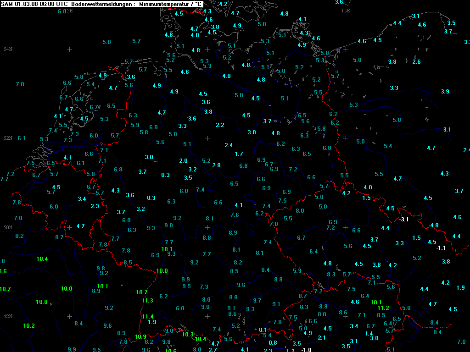Click the white -3.1 temperature reading
The width and height of the screenshot is (470, 352).
pyautogui.click(x=403, y=220)
